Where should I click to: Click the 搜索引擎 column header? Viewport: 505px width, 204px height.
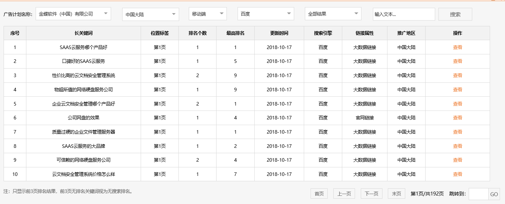323,33
